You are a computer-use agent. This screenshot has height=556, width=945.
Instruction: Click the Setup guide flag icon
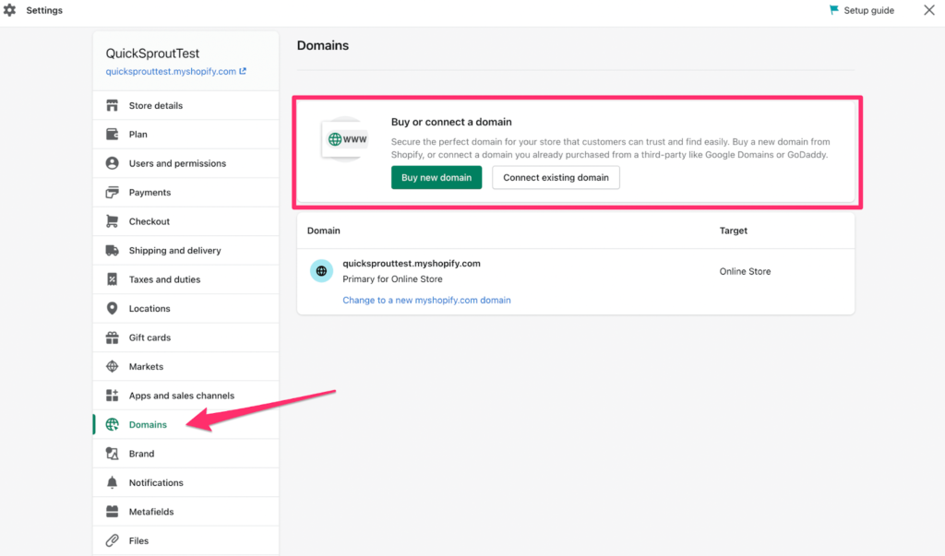point(834,9)
